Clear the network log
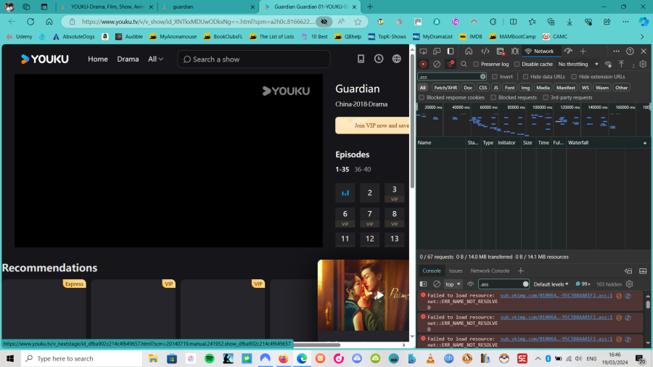653x367 pixels. point(436,64)
